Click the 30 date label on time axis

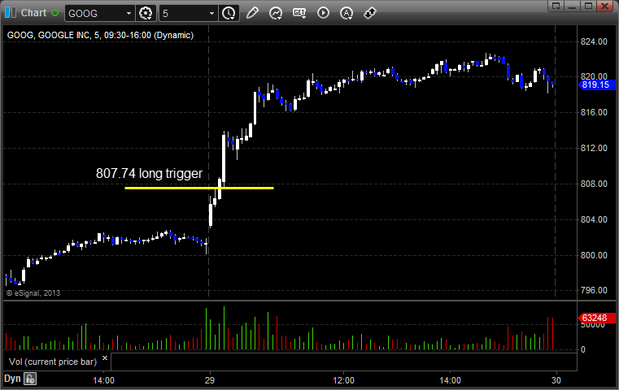(556, 380)
